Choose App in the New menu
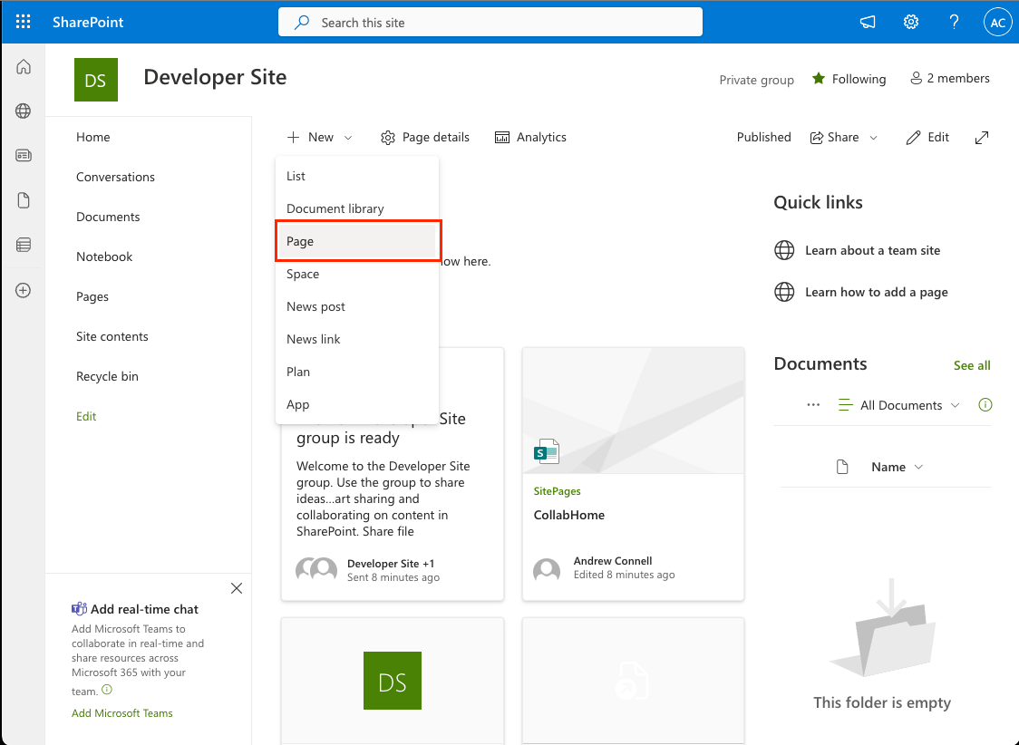This screenshot has width=1019, height=745. [357, 404]
